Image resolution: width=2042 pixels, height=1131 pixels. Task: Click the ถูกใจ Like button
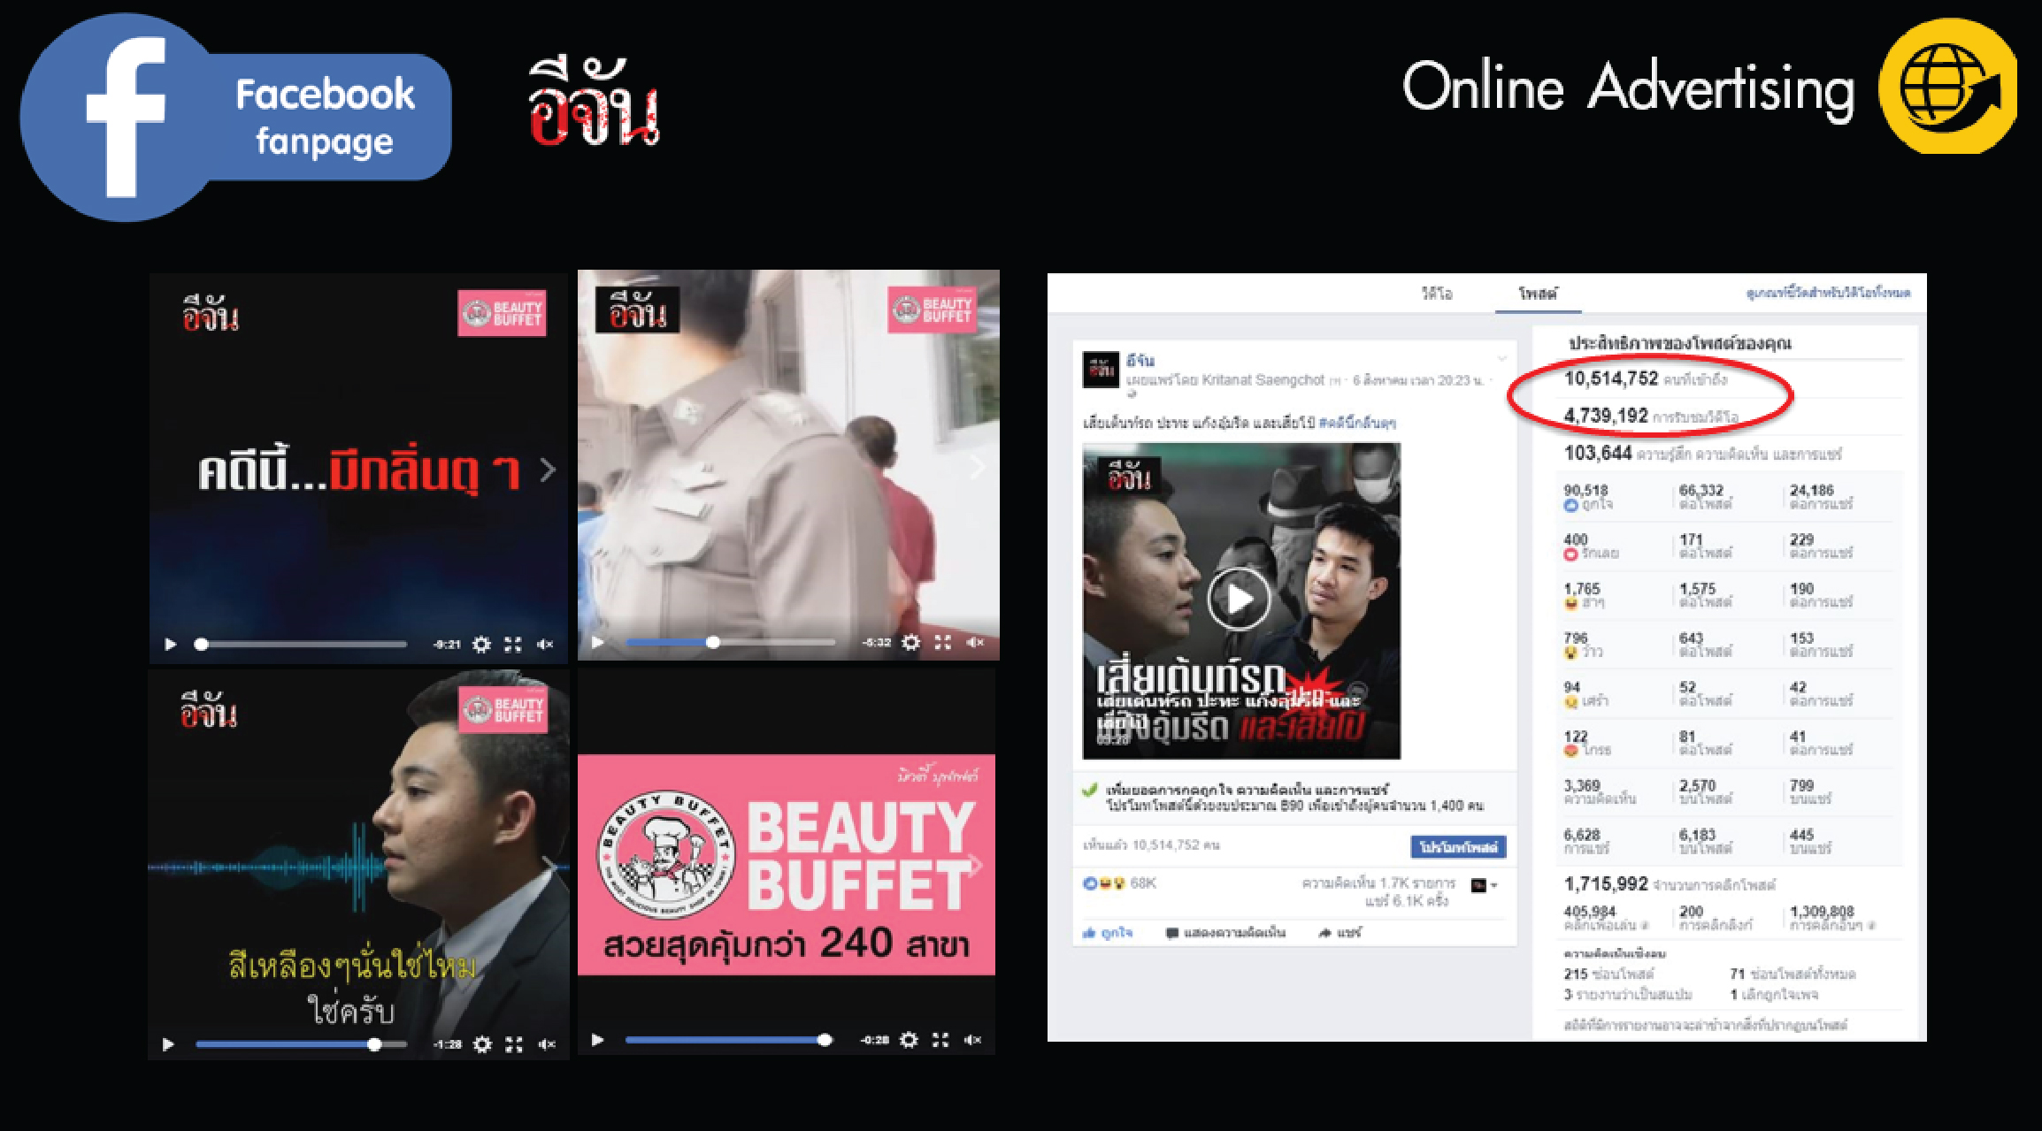(x=1108, y=933)
